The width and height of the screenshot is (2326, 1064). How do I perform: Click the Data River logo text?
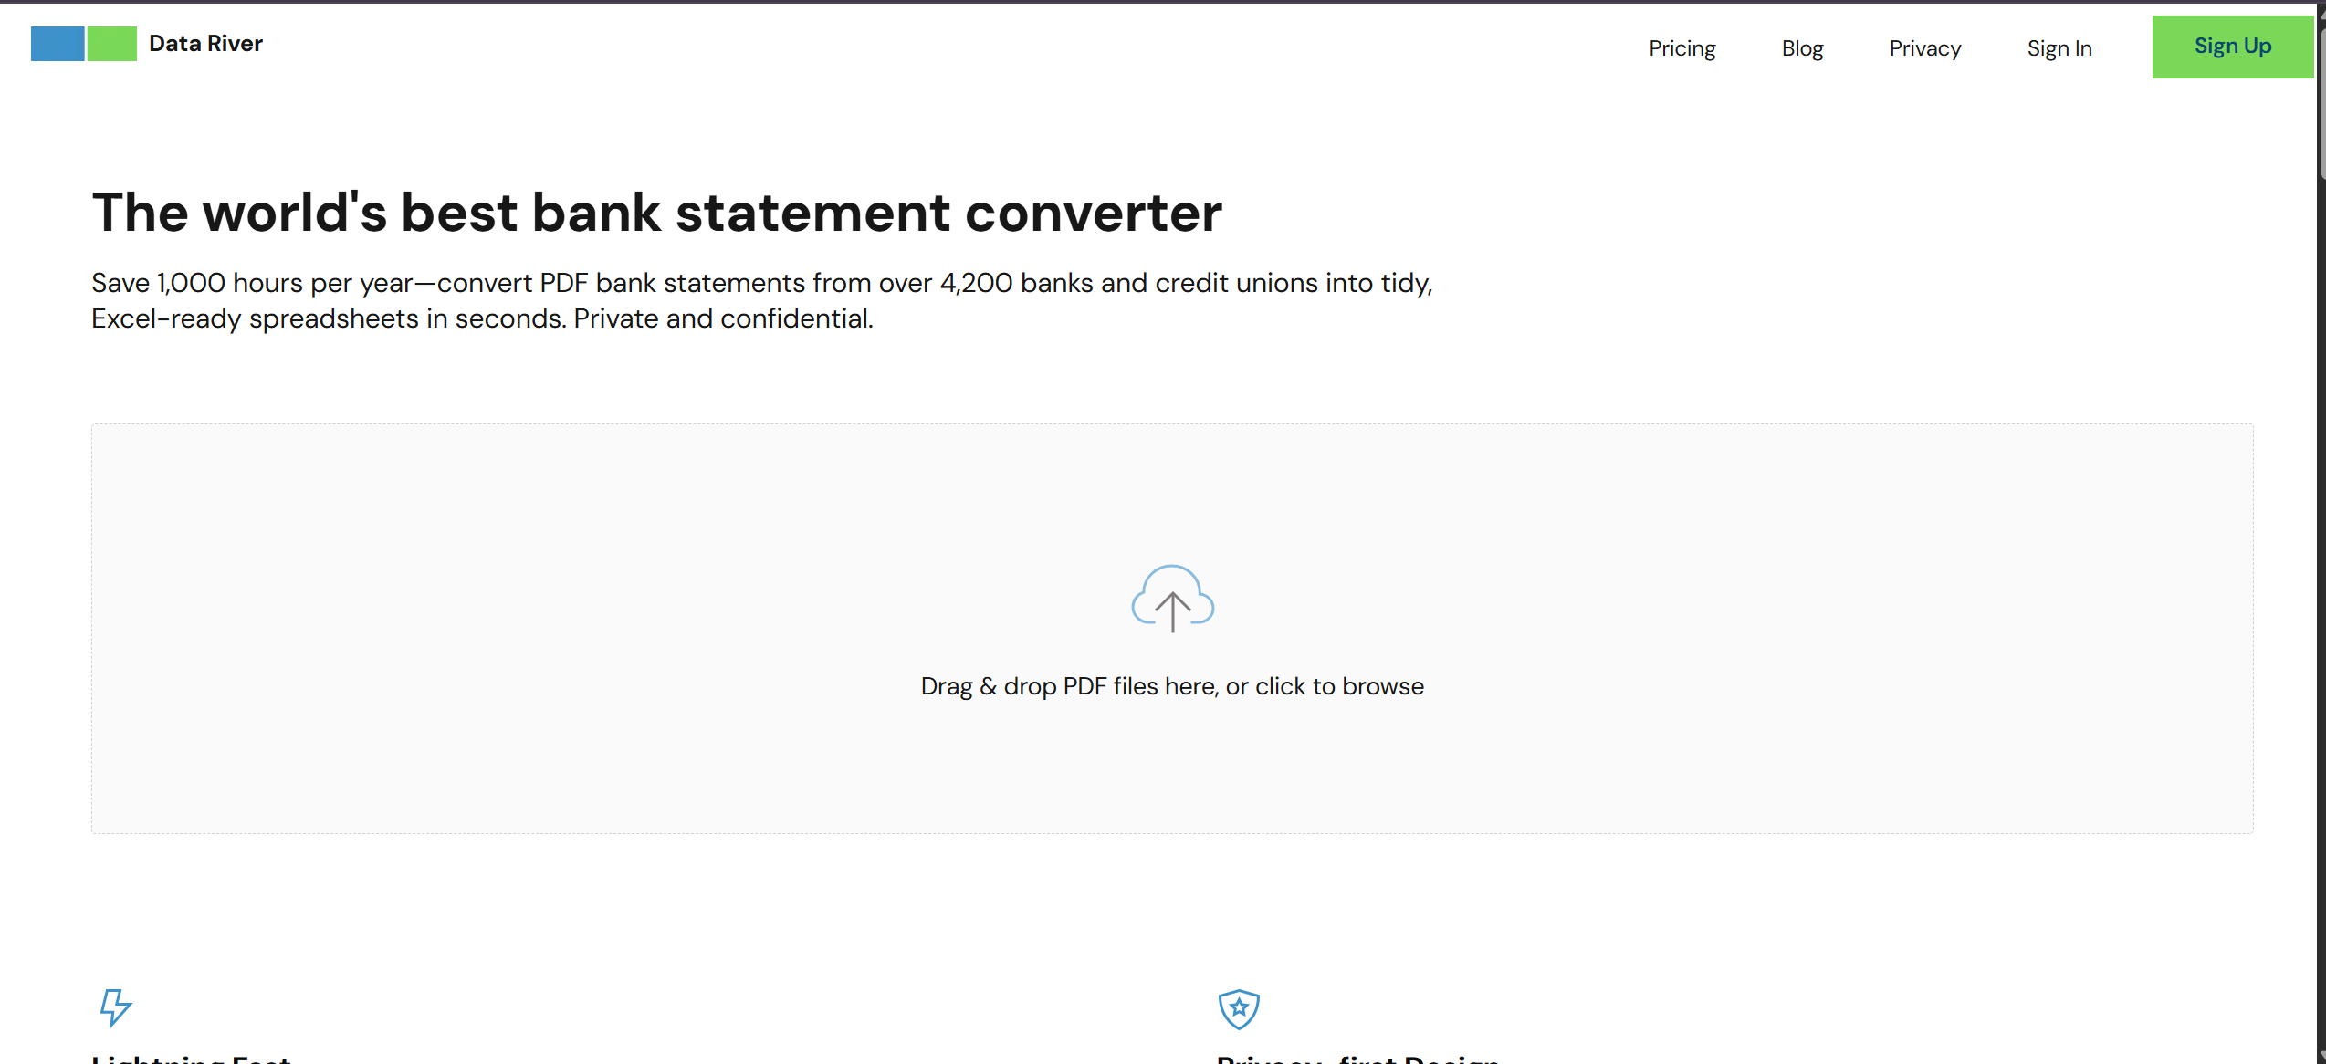(x=205, y=43)
